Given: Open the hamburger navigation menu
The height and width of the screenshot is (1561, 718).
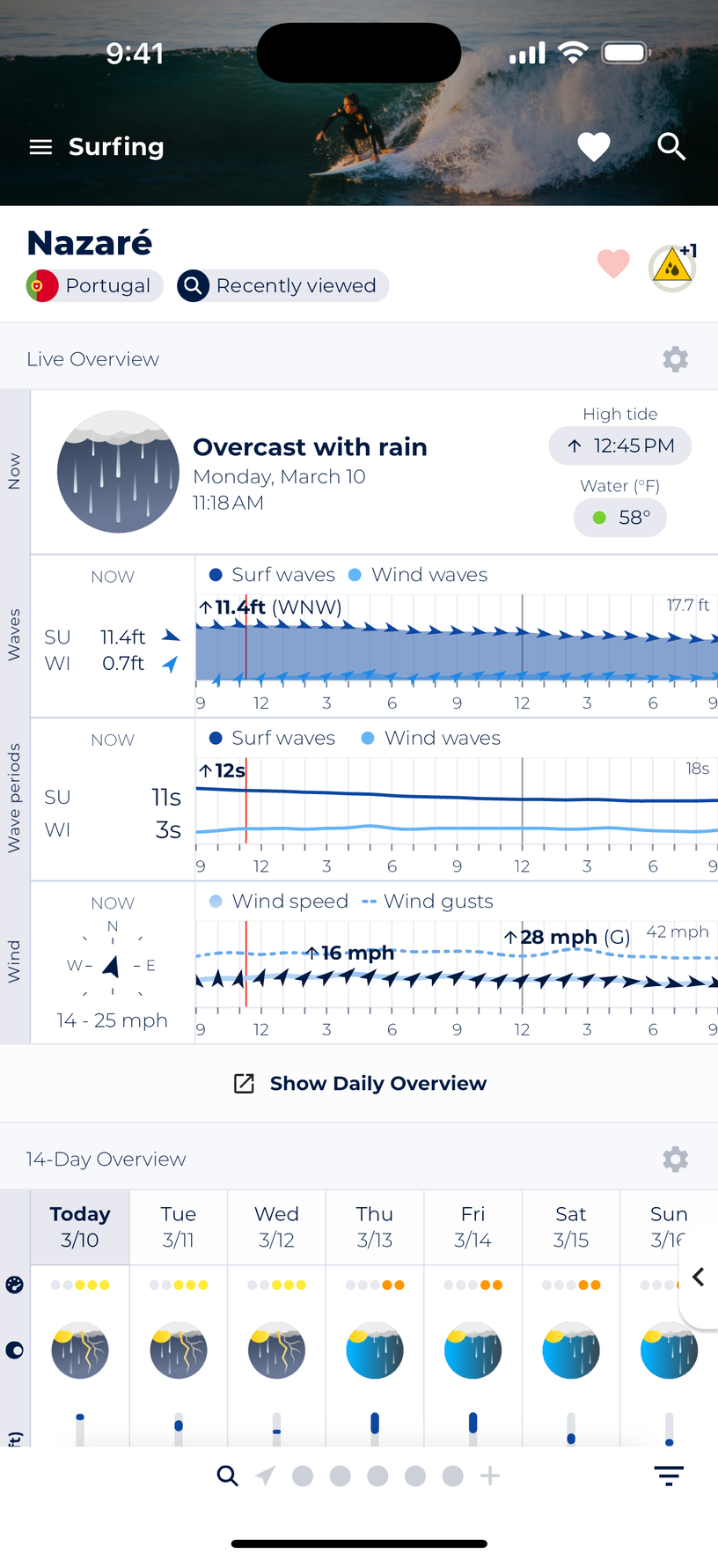Looking at the screenshot, I should (x=40, y=146).
